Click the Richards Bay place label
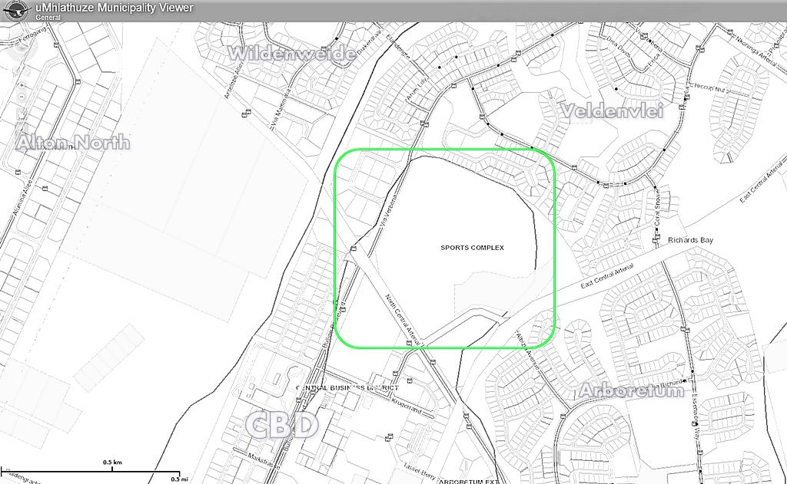Screen dimensions: 787x484 690,240
